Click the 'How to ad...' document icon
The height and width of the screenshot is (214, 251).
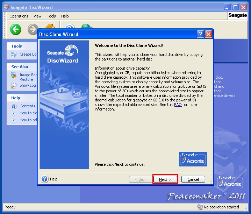[x=14, y=120]
